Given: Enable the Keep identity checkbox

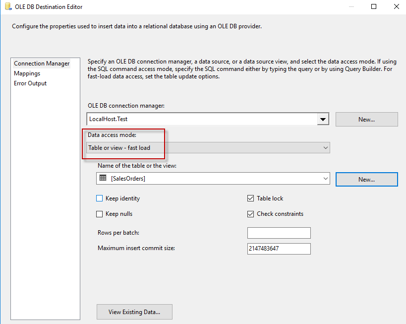Looking at the screenshot, I should coord(99,198).
